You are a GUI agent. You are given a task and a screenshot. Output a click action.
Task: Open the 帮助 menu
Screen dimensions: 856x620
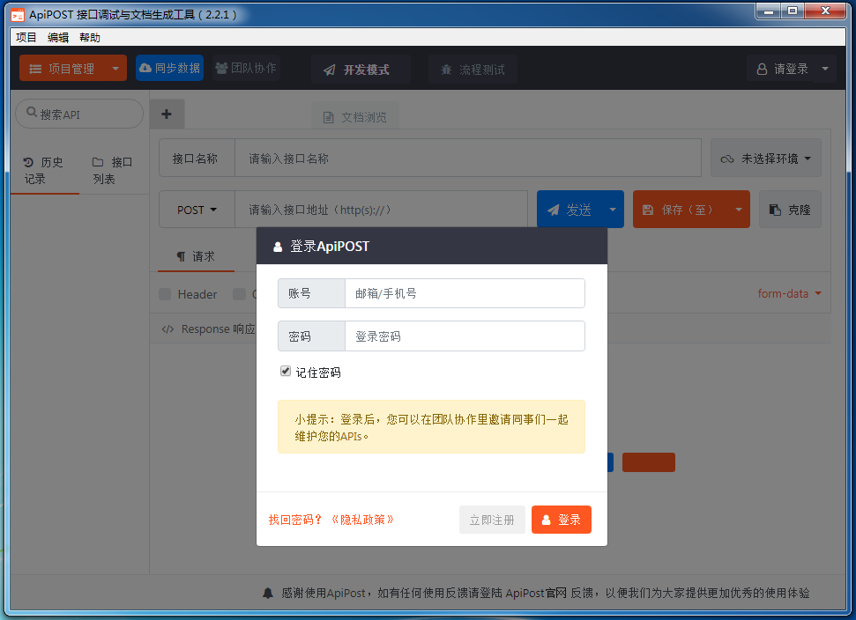point(90,37)
